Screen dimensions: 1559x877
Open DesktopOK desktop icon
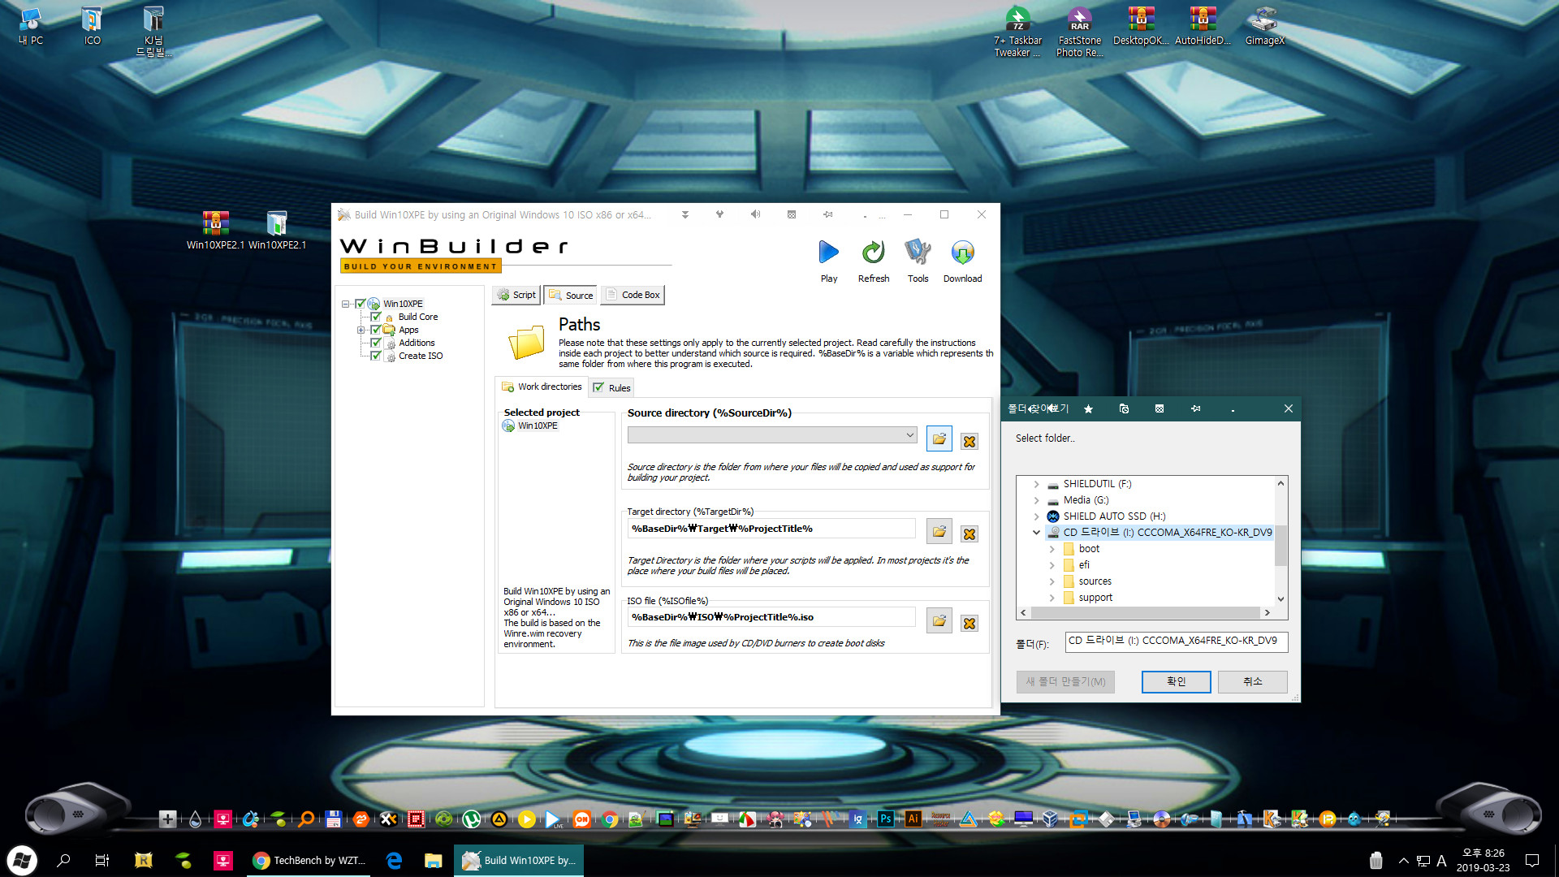click(1141, 26)
